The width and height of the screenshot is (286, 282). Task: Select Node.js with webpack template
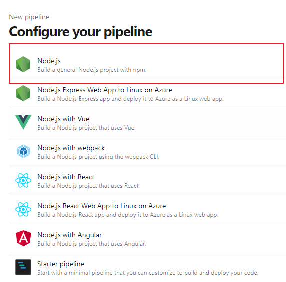(71, 148)
